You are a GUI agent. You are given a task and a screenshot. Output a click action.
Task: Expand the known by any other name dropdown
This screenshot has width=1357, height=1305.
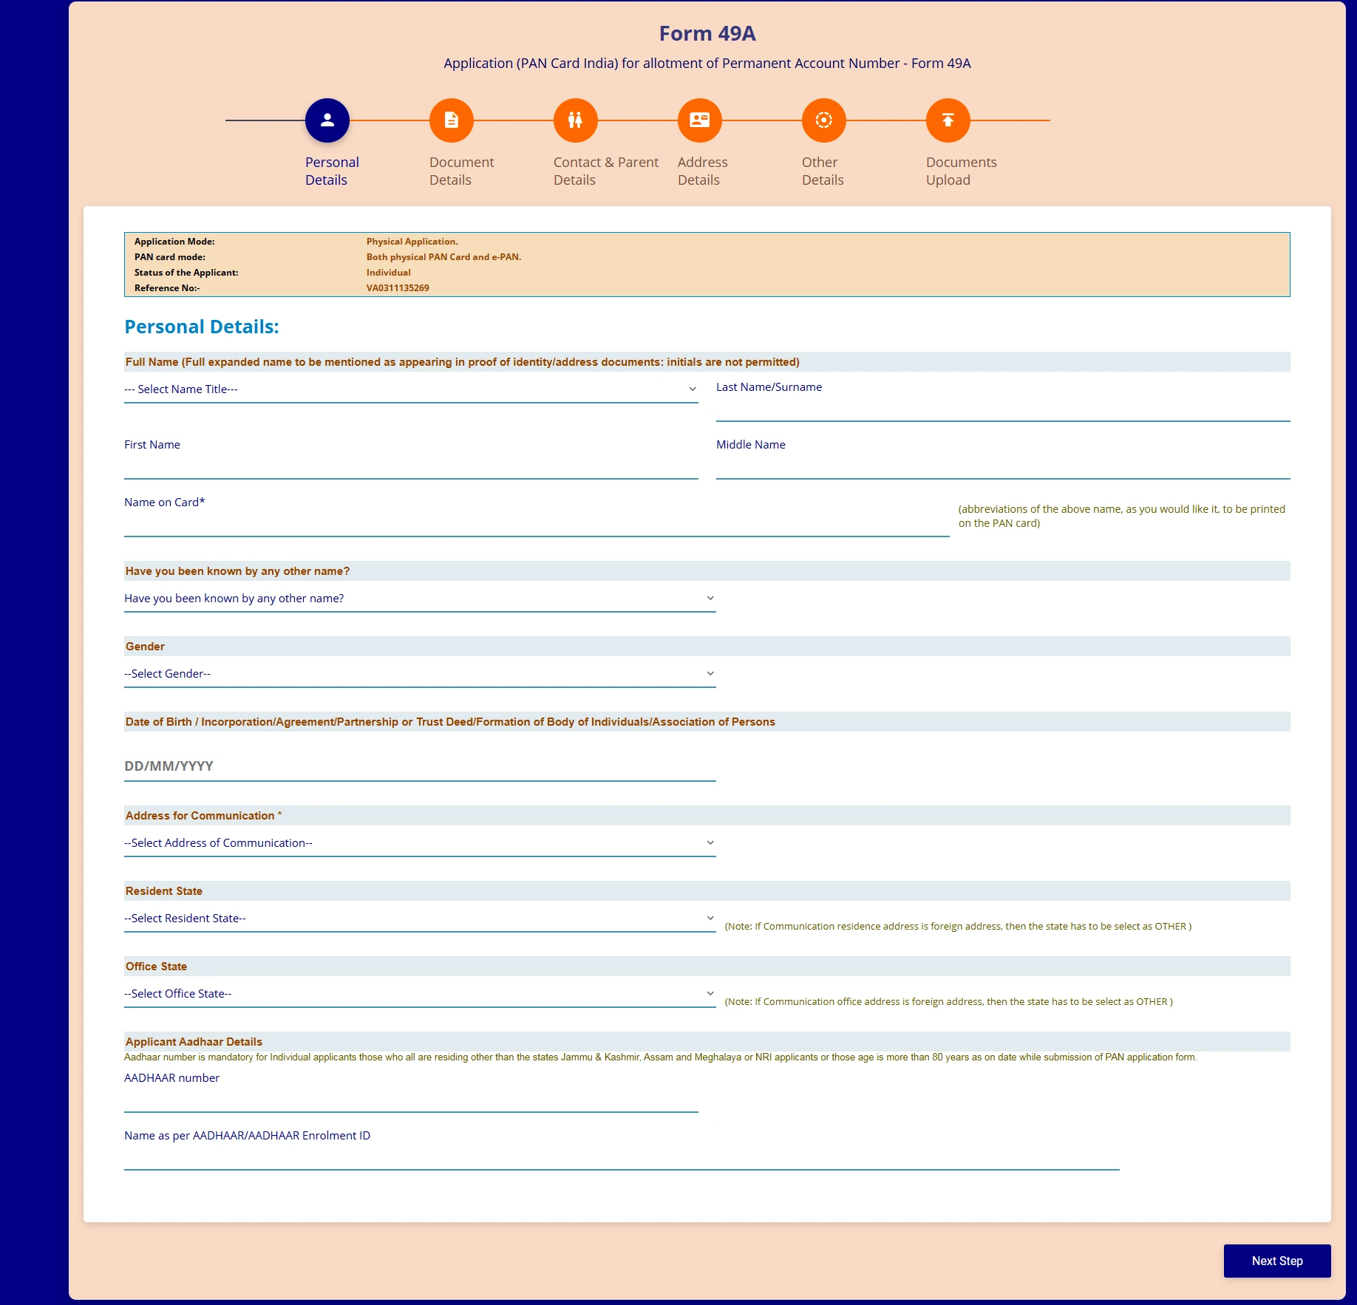419,598
